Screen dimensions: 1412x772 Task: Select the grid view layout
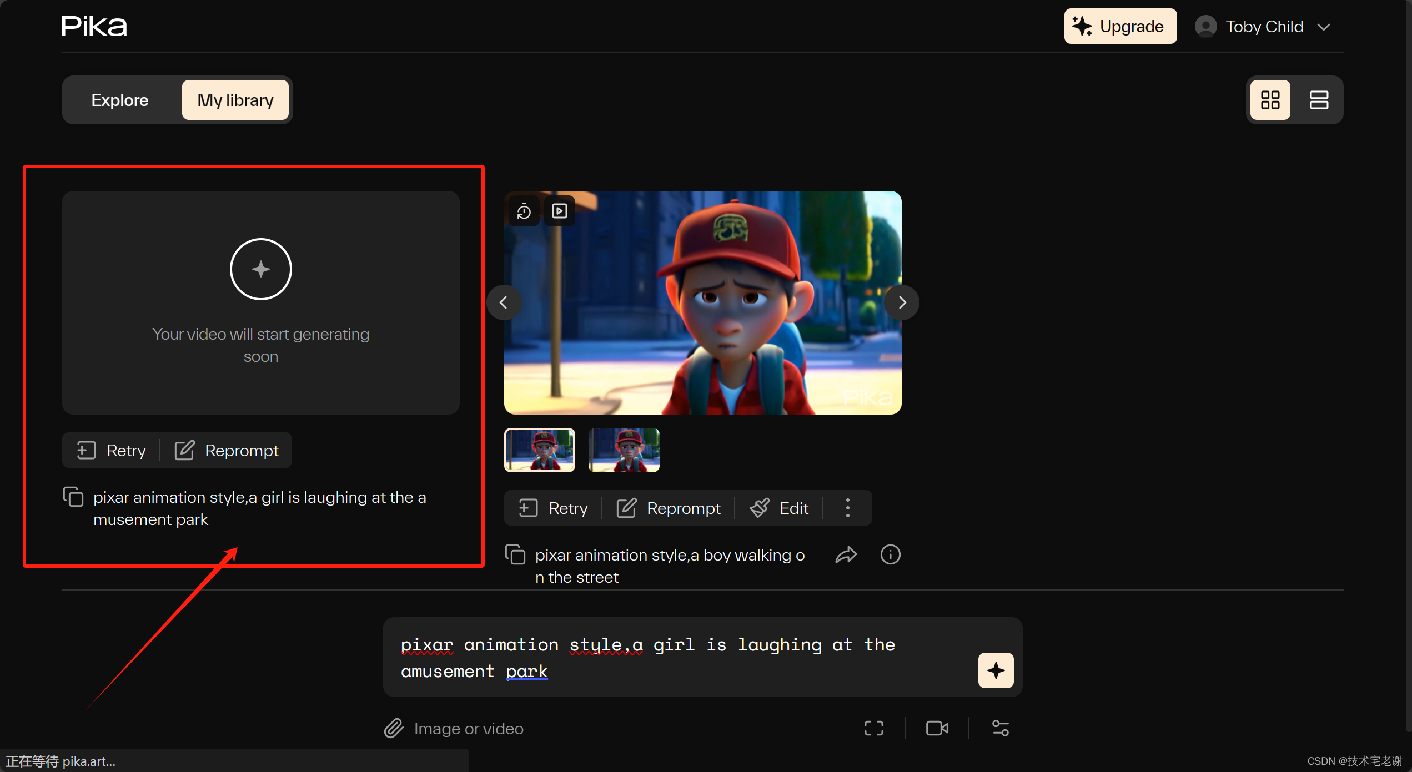[1270, 100]
